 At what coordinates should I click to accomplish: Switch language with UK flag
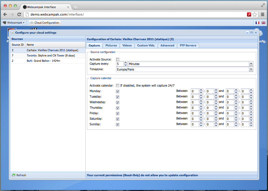click(263, 23)
